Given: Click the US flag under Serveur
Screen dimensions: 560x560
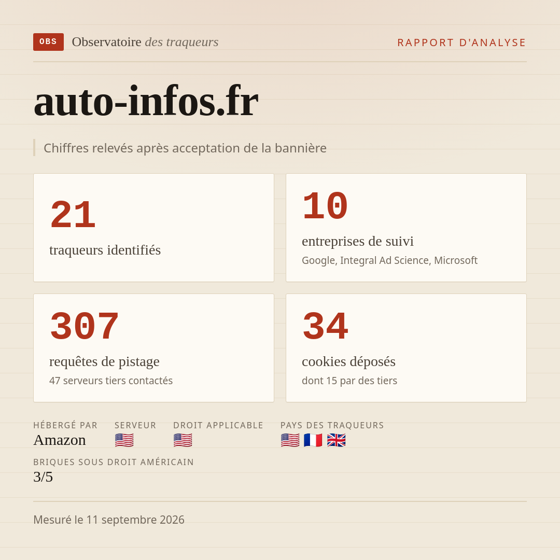Looking at the screenshot, I should (124, 440).
